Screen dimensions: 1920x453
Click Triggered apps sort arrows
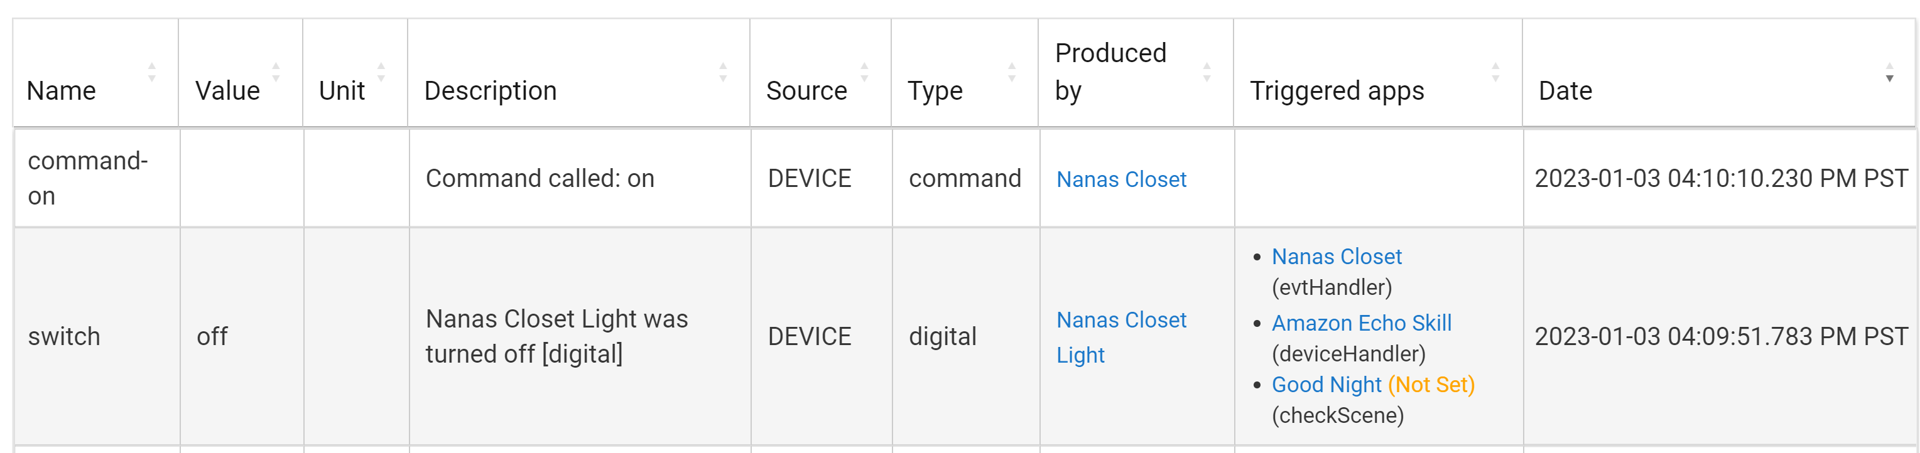pos(1495,72)
